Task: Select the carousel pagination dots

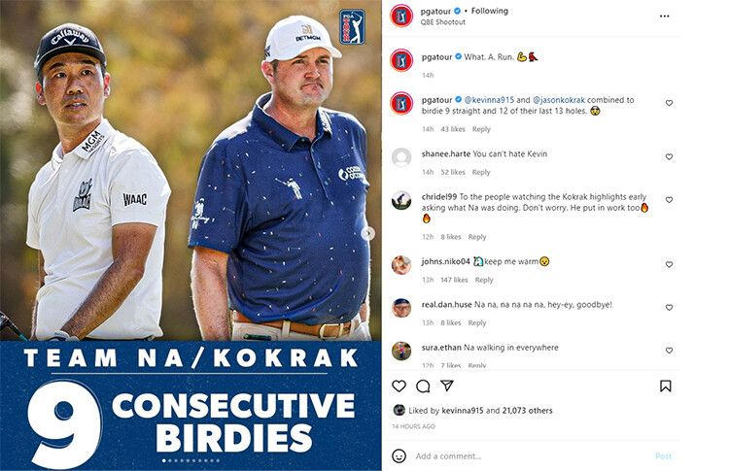Action: point(191,460)
